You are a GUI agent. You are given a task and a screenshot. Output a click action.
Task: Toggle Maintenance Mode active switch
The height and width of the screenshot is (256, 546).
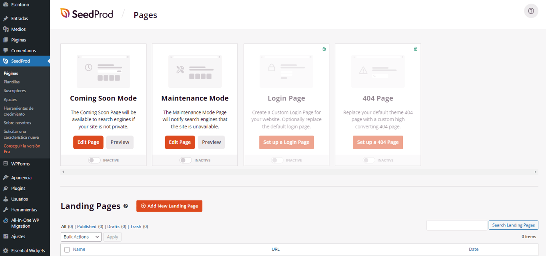[186, 160]
